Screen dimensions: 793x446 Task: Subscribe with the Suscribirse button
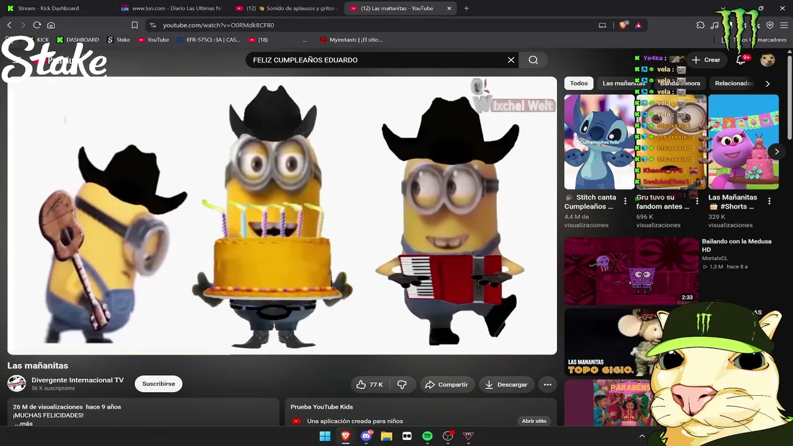(x=159, y=384)
